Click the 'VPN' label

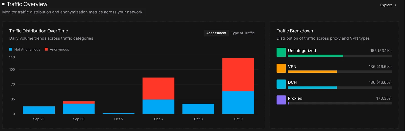292,67
